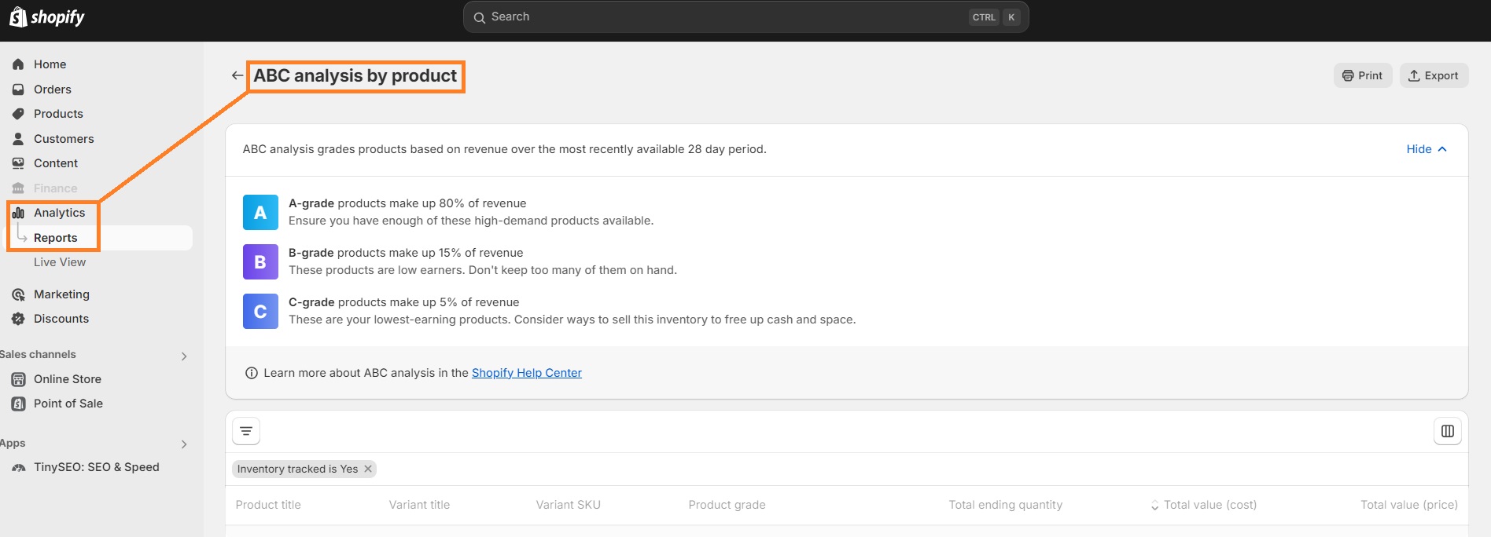Remove the 'Inventory tracked is Yes' filter
1491x537 pixels.
coord(368,469)
